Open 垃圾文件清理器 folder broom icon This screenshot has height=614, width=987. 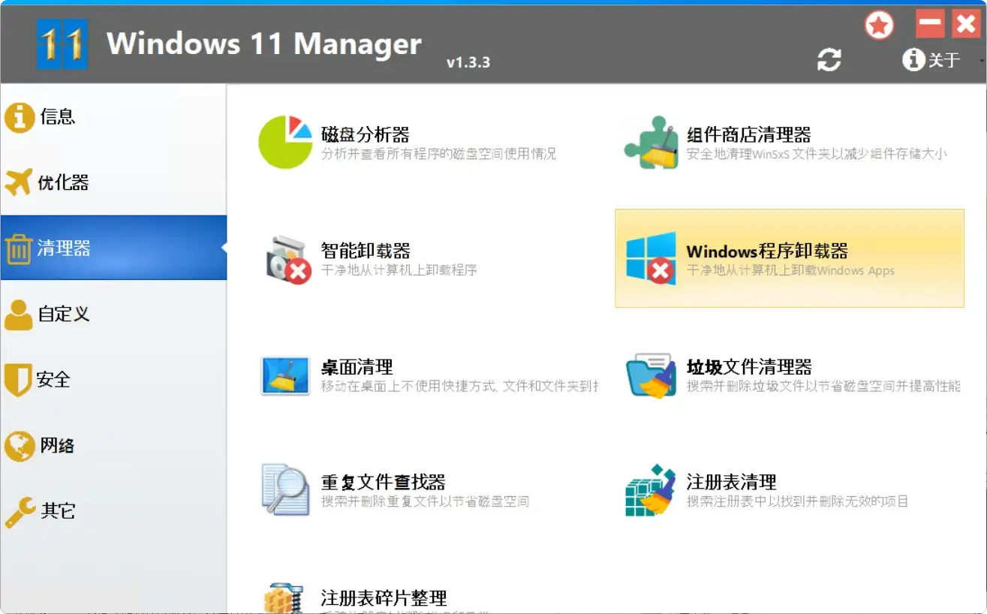coord(651,375)
